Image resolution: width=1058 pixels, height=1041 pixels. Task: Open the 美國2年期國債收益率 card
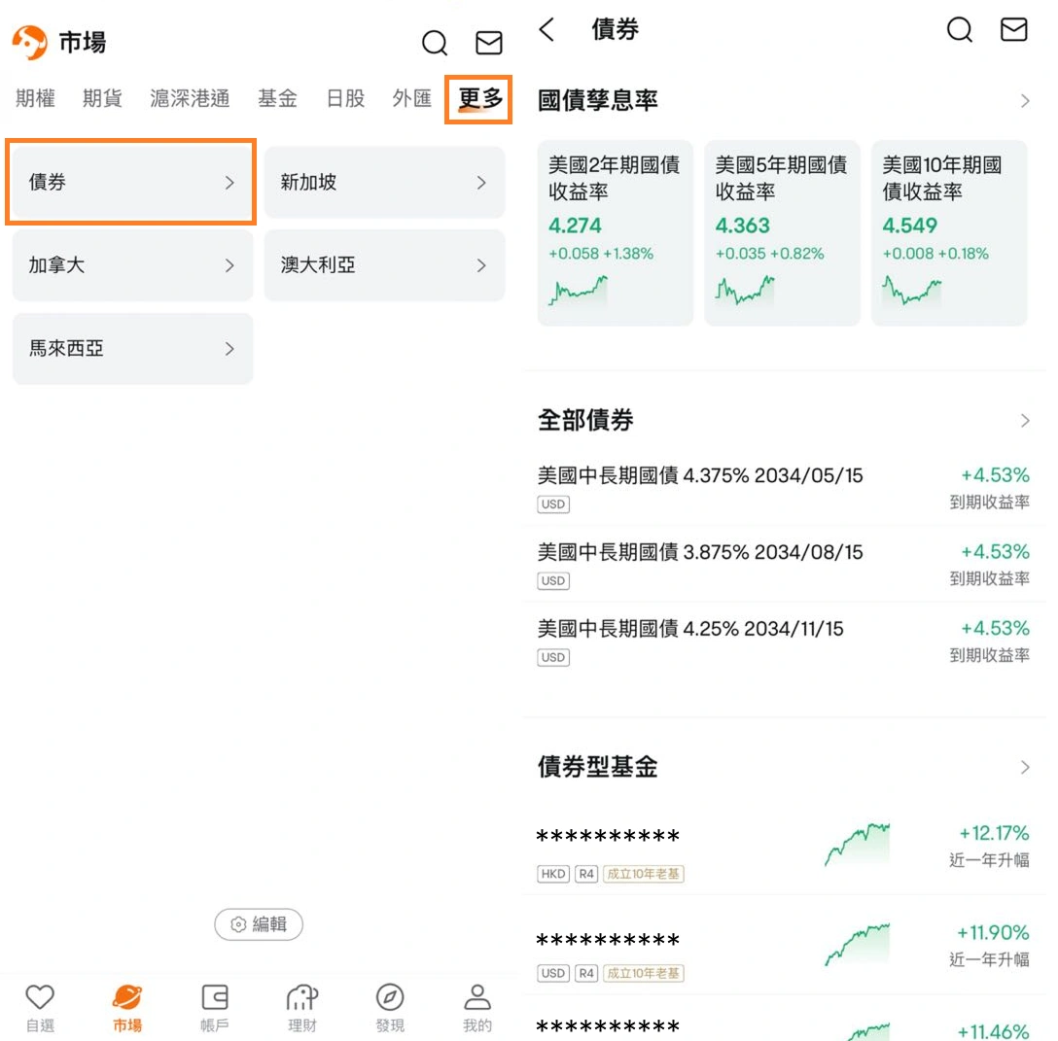(x=616, y=233)
